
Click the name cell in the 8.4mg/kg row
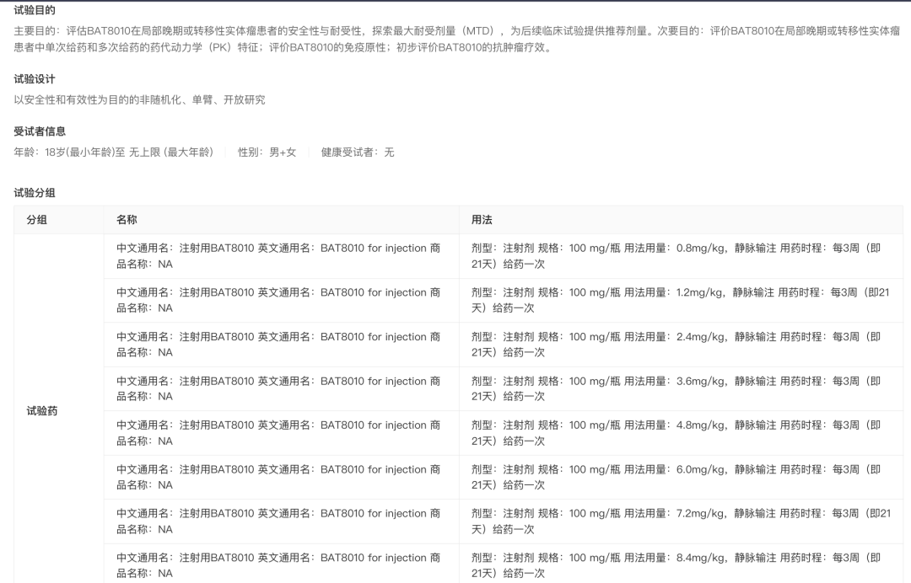tap(281, 564)
